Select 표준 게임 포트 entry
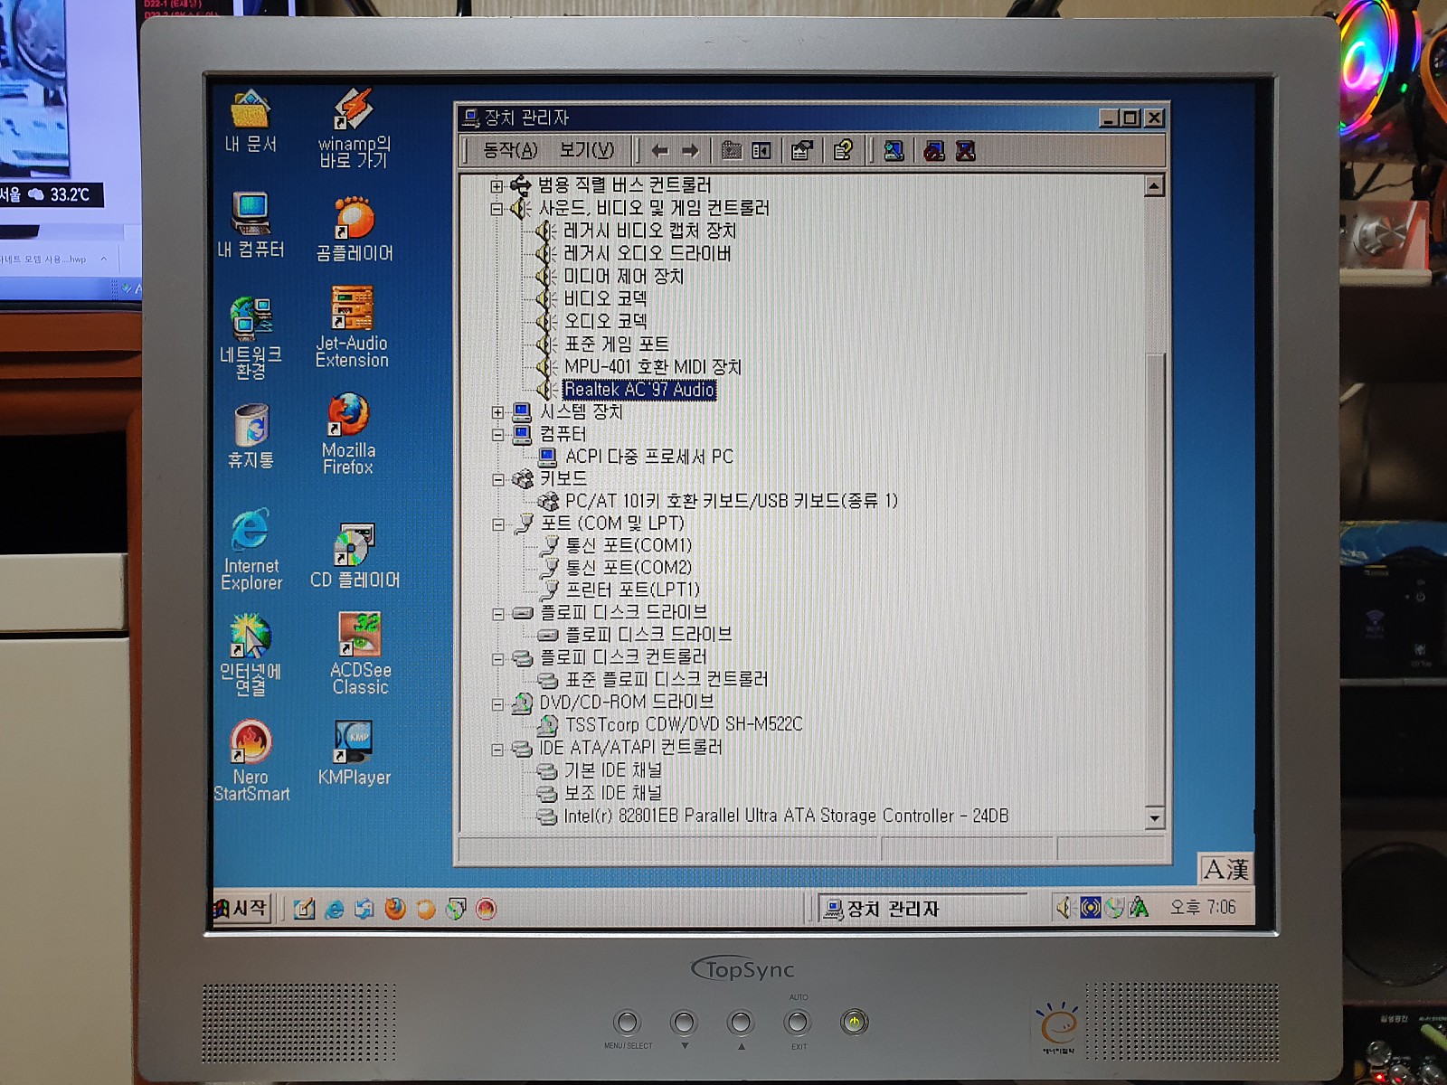Screen dimensions: 1447x1085 [x=616, y=344]
